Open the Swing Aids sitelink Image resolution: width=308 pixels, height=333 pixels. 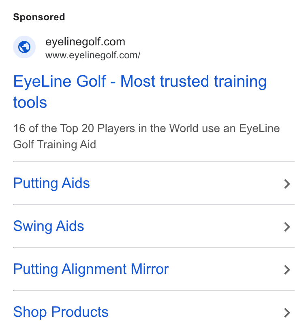[154, 226]
